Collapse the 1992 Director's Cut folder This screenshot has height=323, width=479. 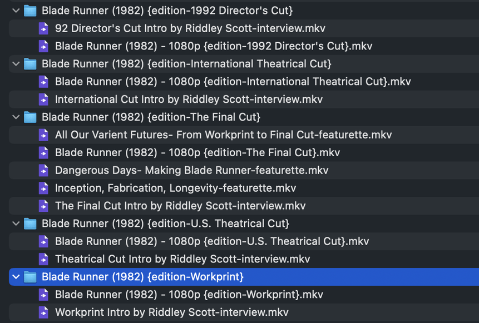tap(16, 11)
